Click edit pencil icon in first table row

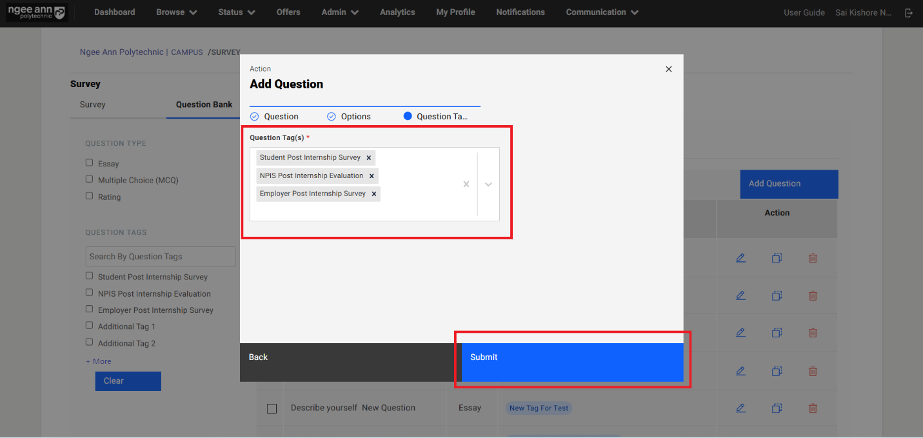coord(740,258)
